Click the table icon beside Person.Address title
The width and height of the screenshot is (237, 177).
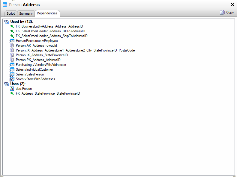tap(5, 5)
